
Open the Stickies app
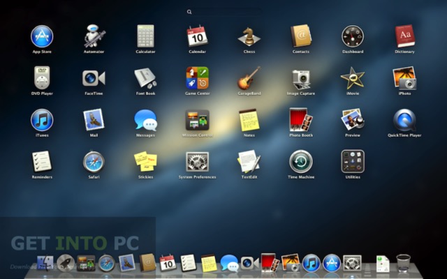(x=145, y=161)
